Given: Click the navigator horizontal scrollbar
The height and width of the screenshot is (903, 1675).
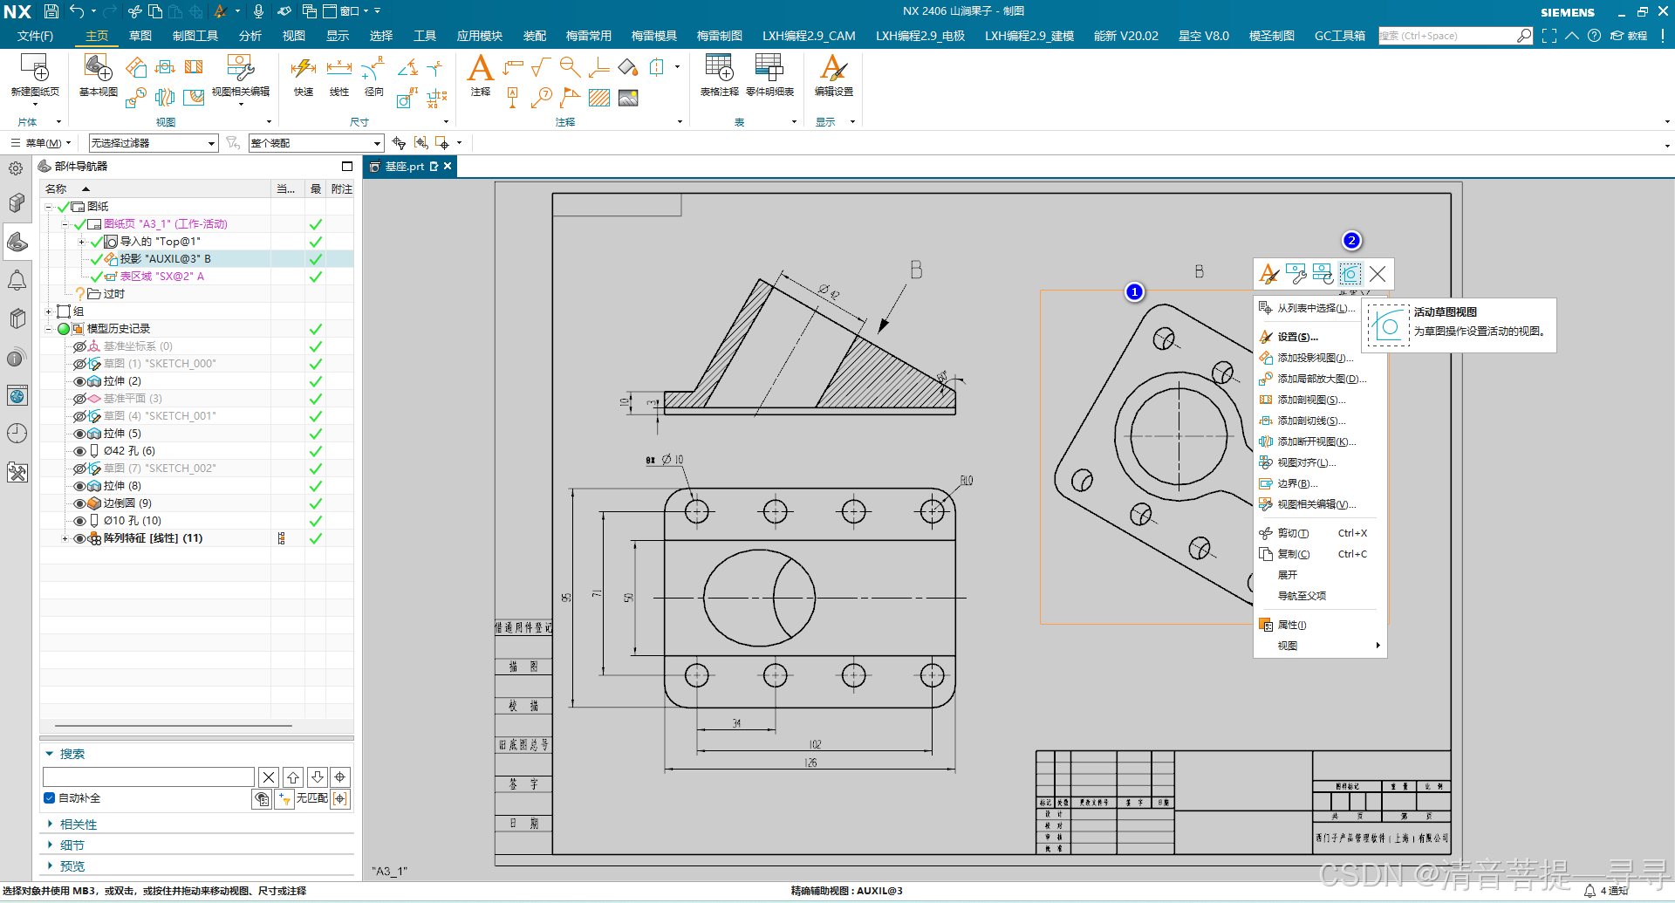Looking at the screenshot, I should click(174, 725).
